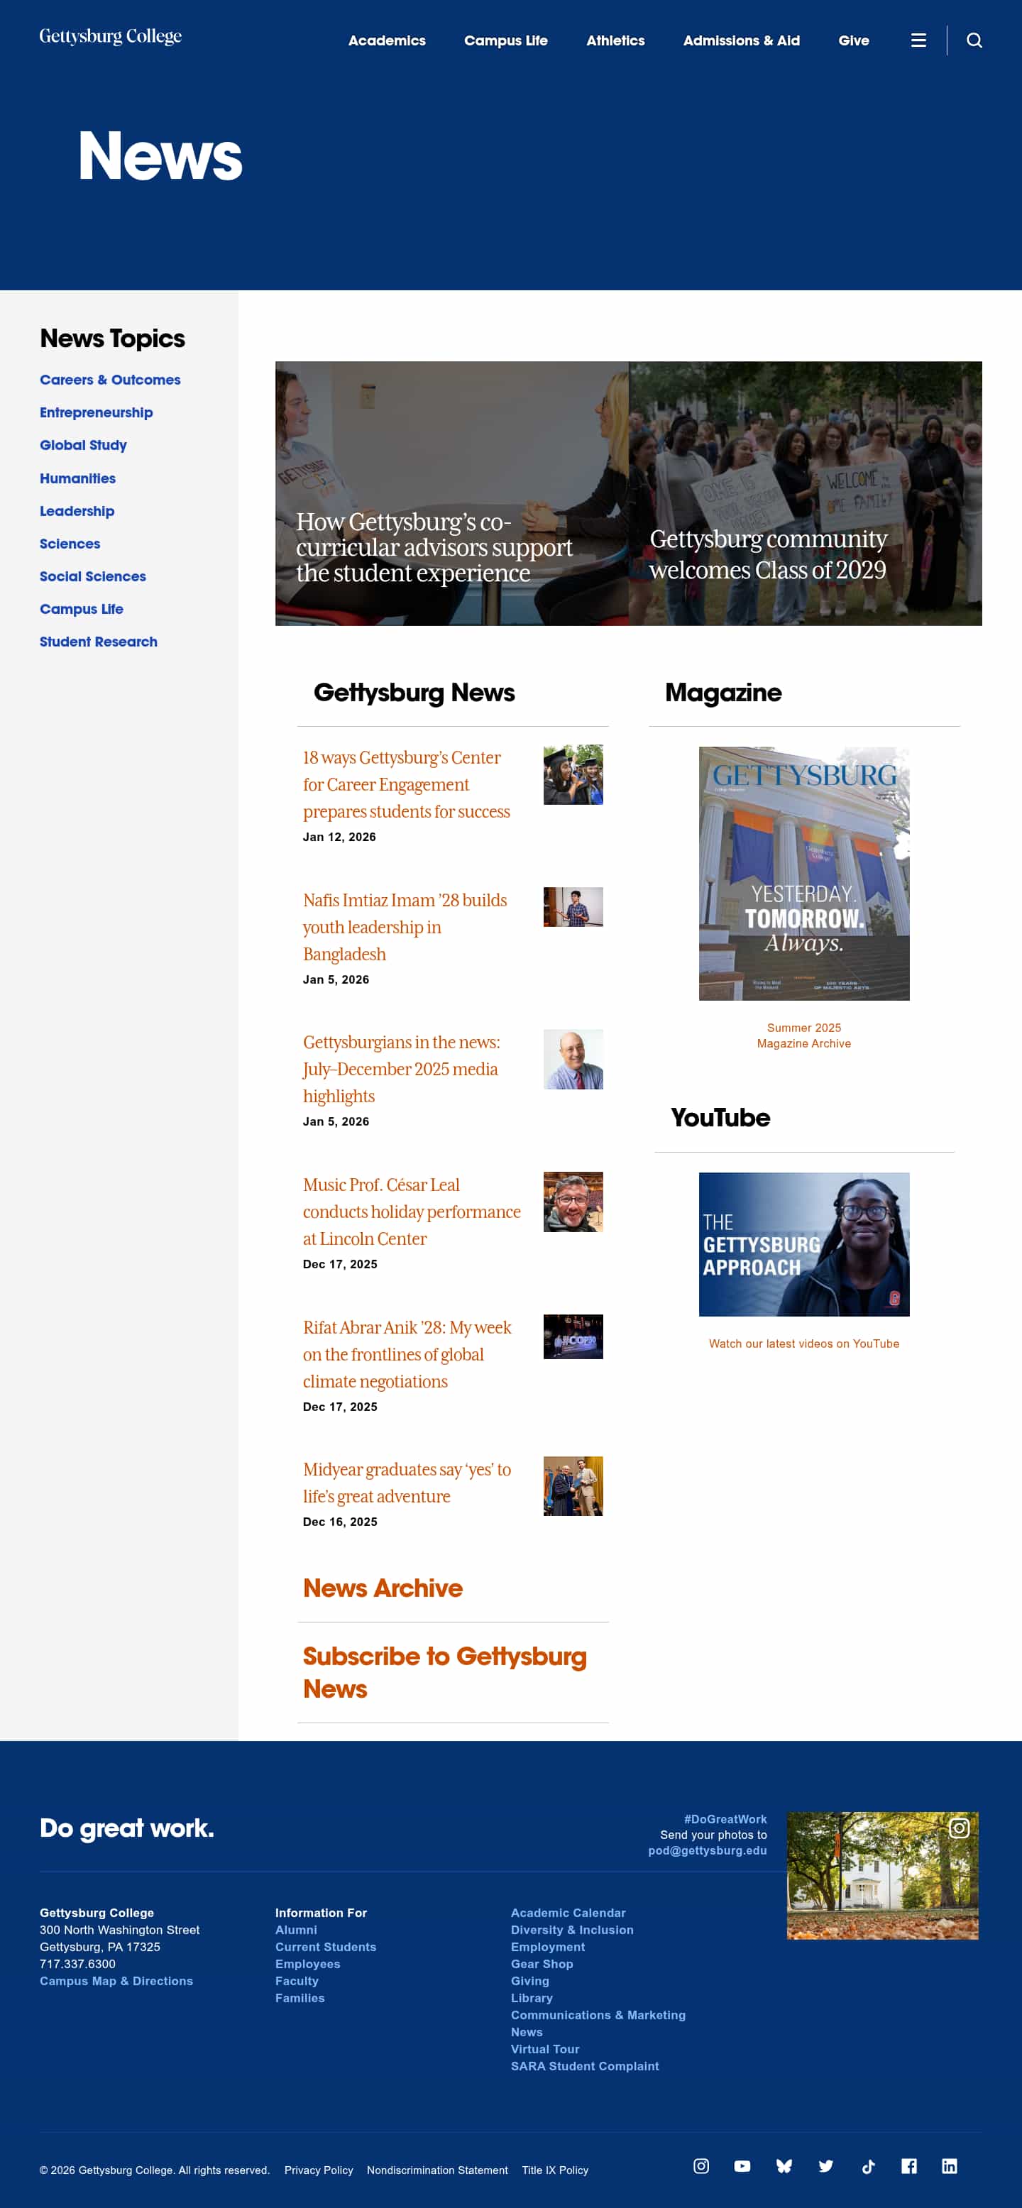Open the Privacy Policy link
Image resolution: width=1022 pixels, height=2208 pixels.
tap(319, 2170)
